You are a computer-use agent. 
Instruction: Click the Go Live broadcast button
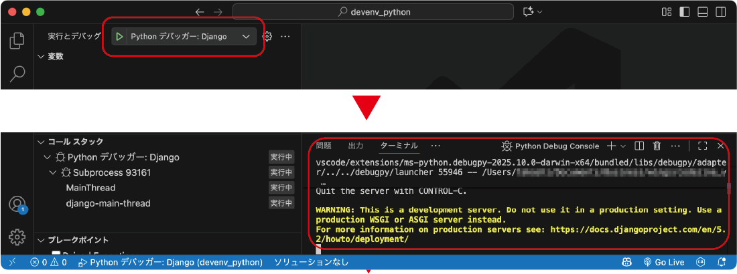[664, 262]
